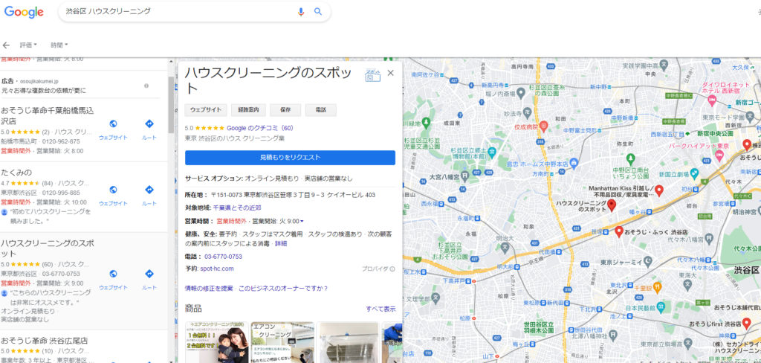
Task: Select the おそうじ革命千葉船橋馬込沢店 listing title
Action: point(47,115)
